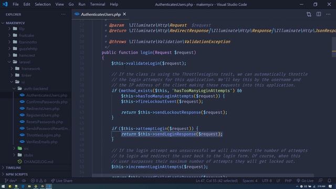Open the Help menu

(114, 4)
